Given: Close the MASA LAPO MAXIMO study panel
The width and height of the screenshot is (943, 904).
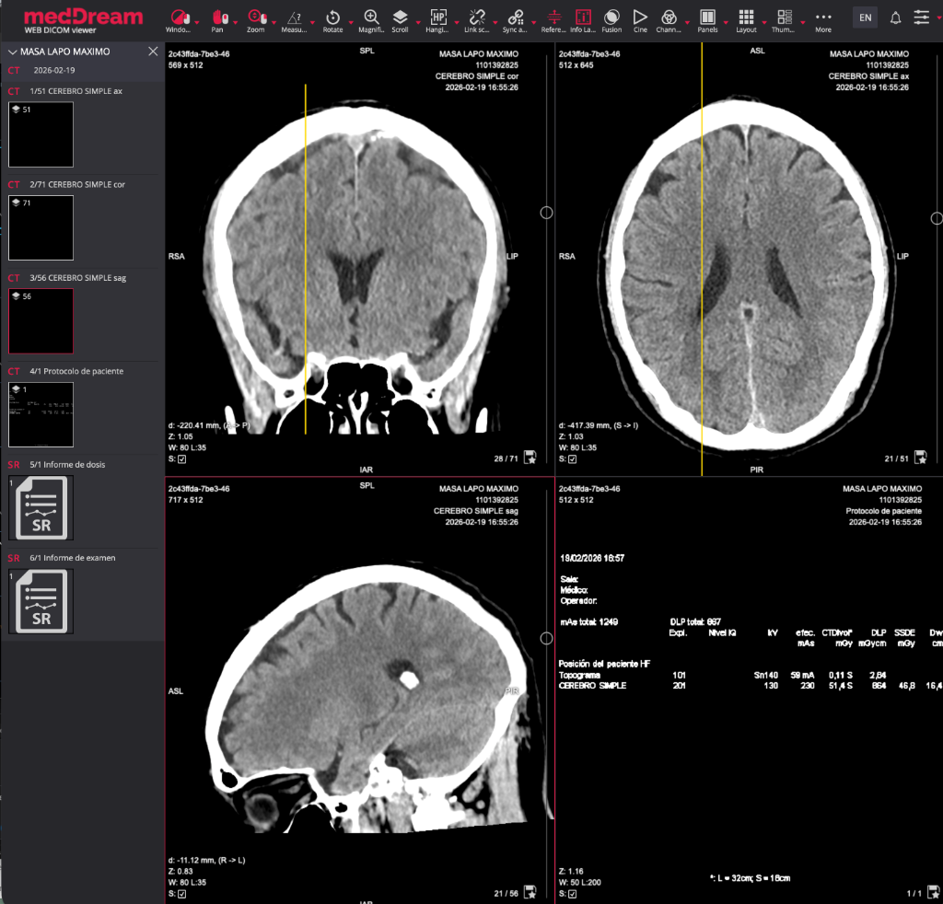Looking at the screenshot, I should click(x=153, y=52).
